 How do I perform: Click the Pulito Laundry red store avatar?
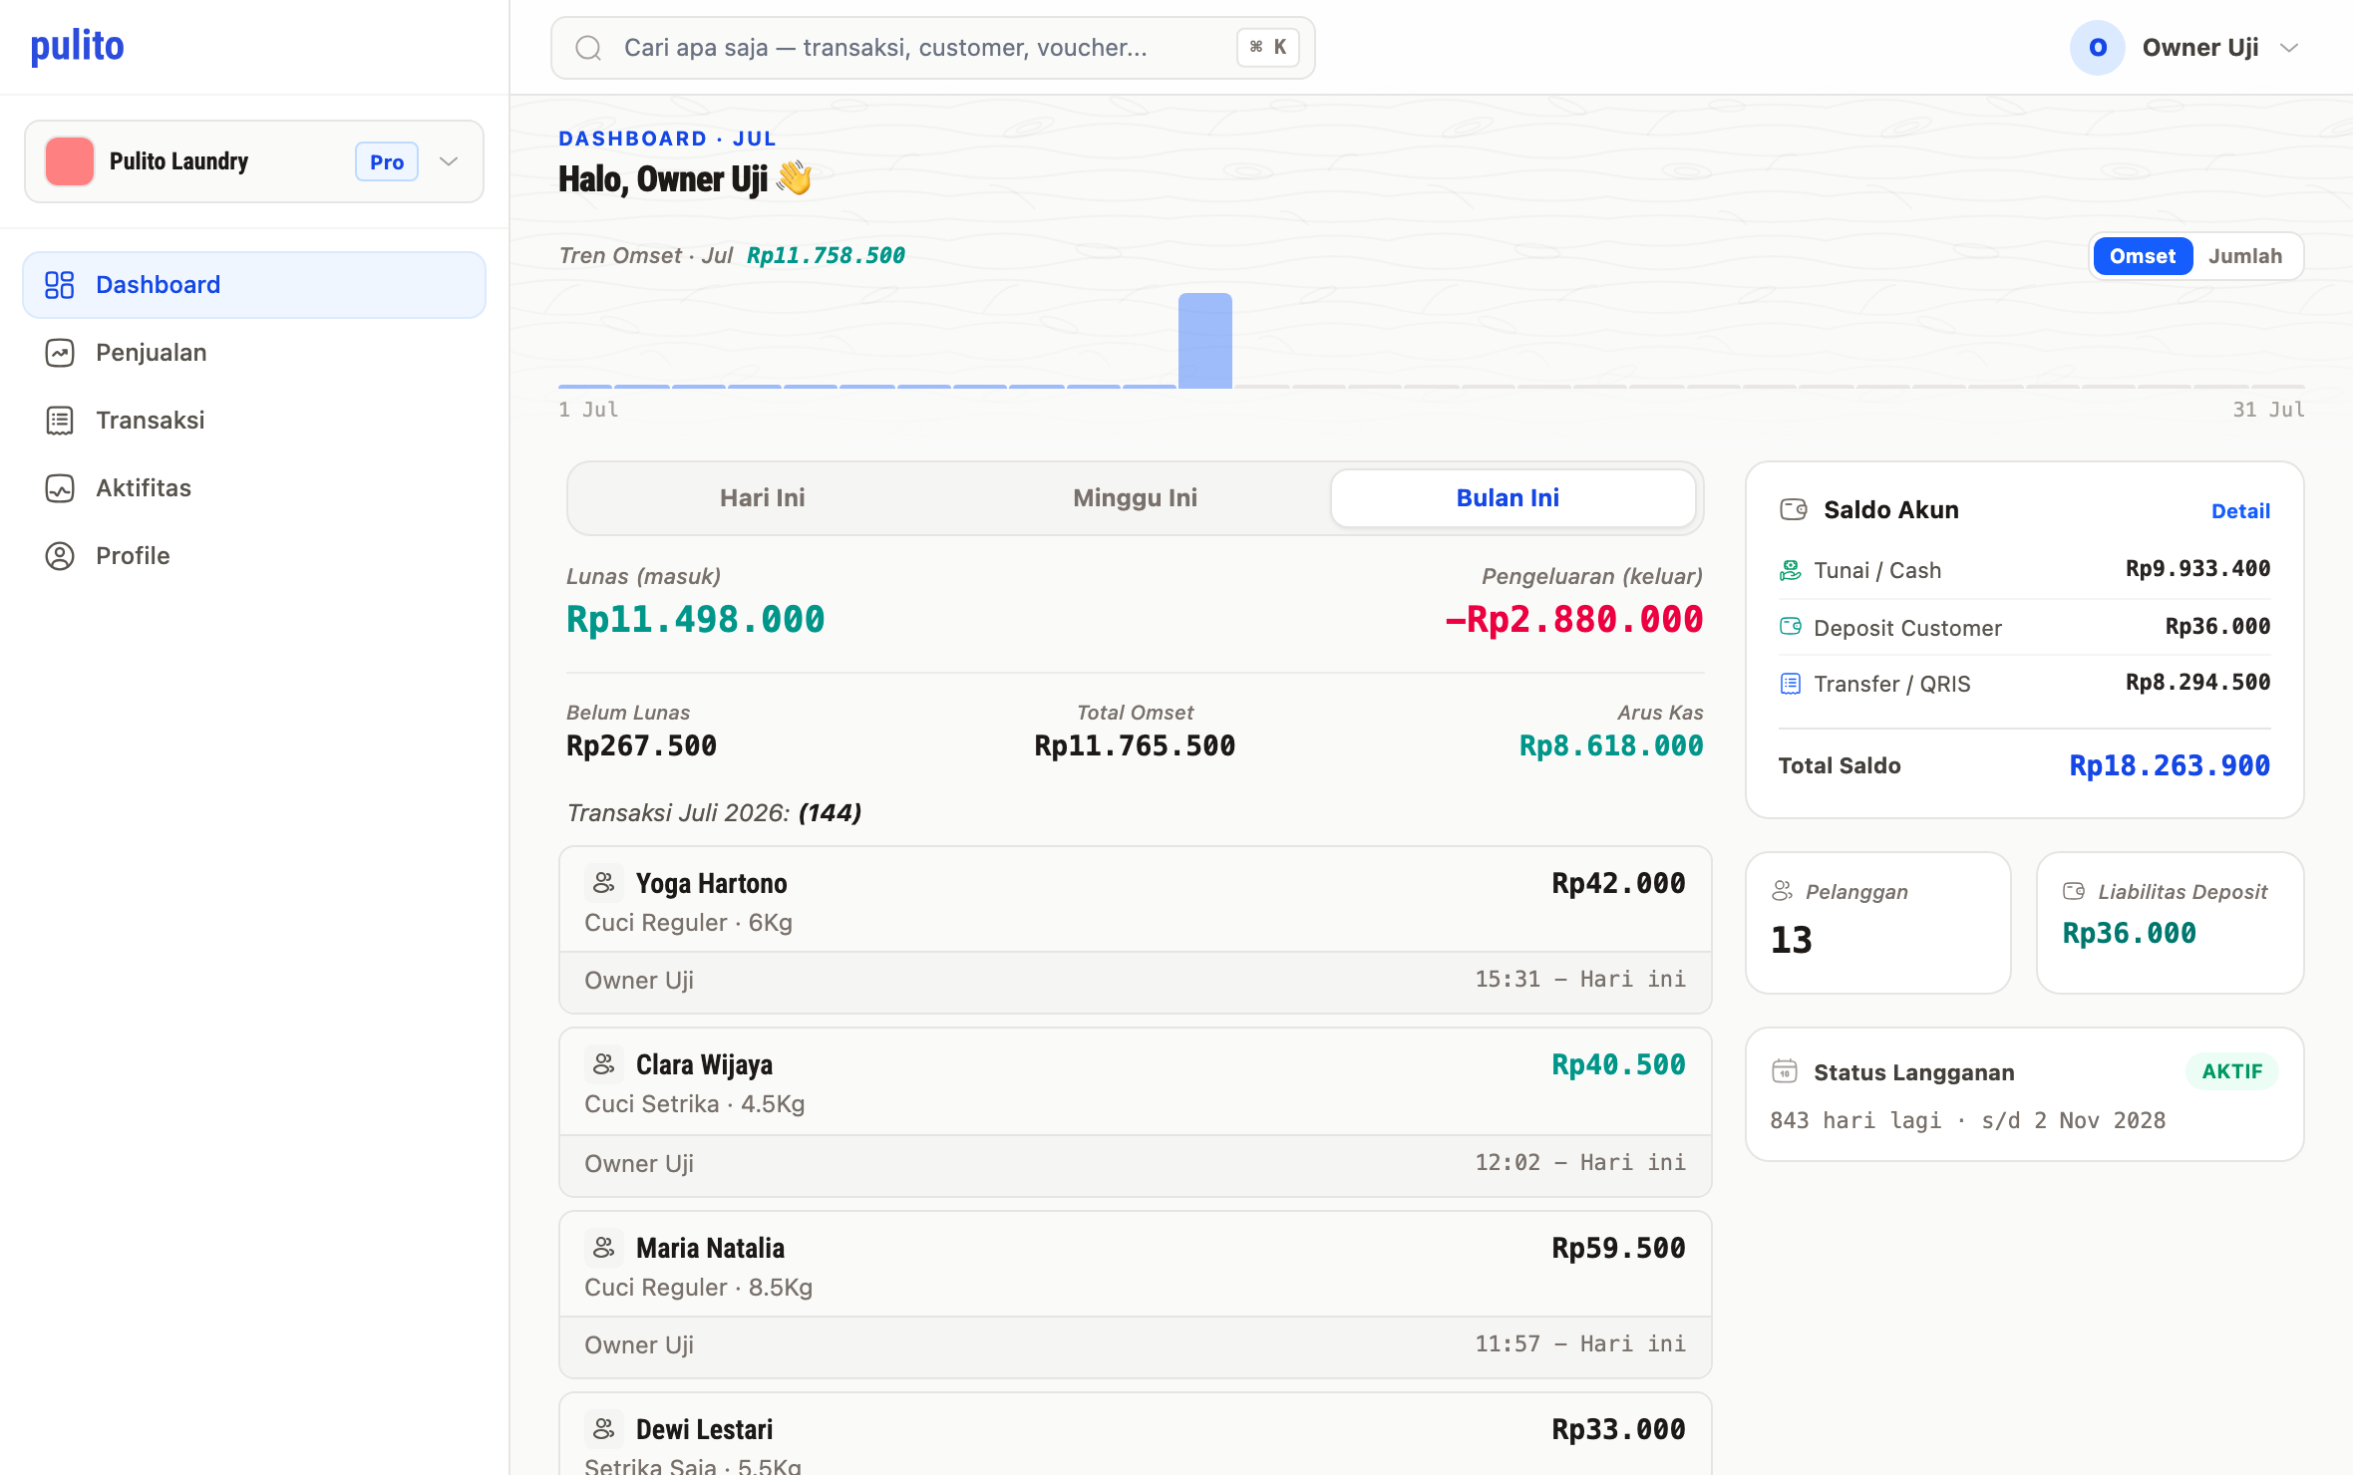pos(70,161)
